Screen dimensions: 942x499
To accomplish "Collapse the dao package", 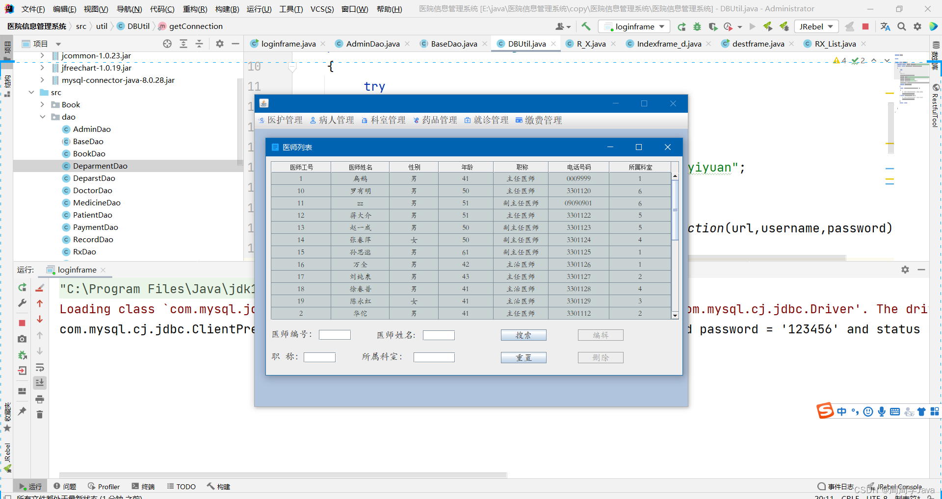I will (42, 117).
